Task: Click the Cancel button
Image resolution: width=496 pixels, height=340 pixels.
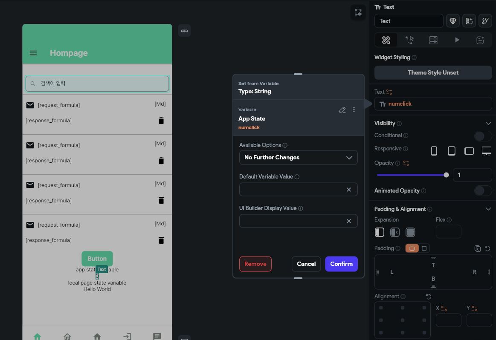Action: tap(306, 264)
